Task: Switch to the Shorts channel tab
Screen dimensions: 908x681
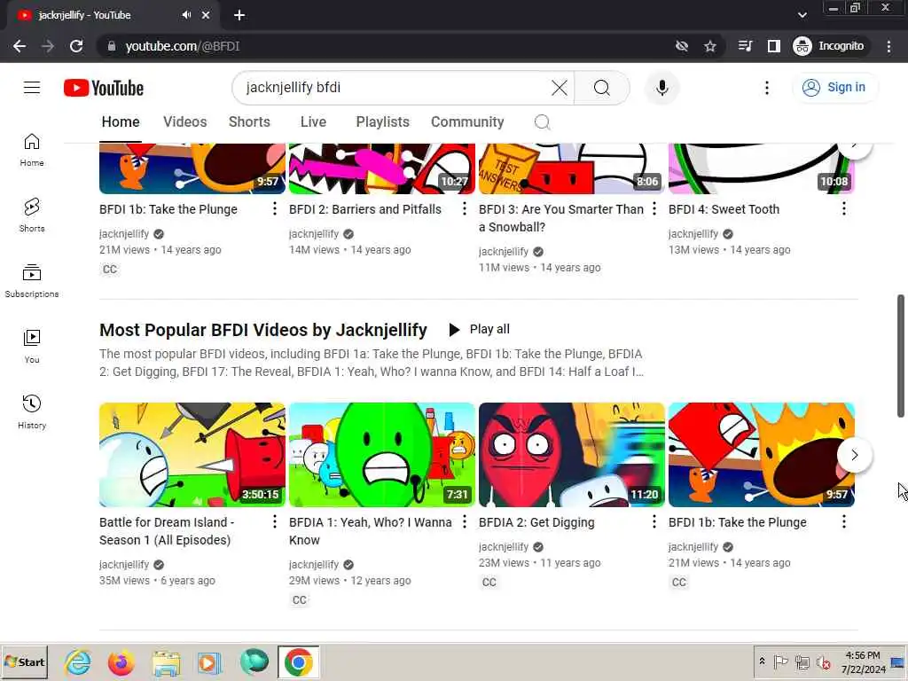Action: click(249, 122)
